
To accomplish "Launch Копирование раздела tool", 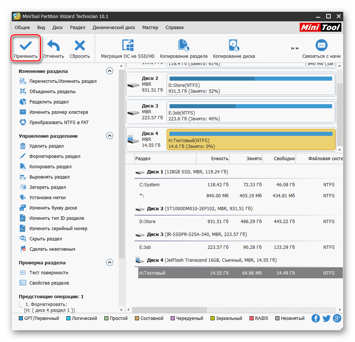I will 183,45.
